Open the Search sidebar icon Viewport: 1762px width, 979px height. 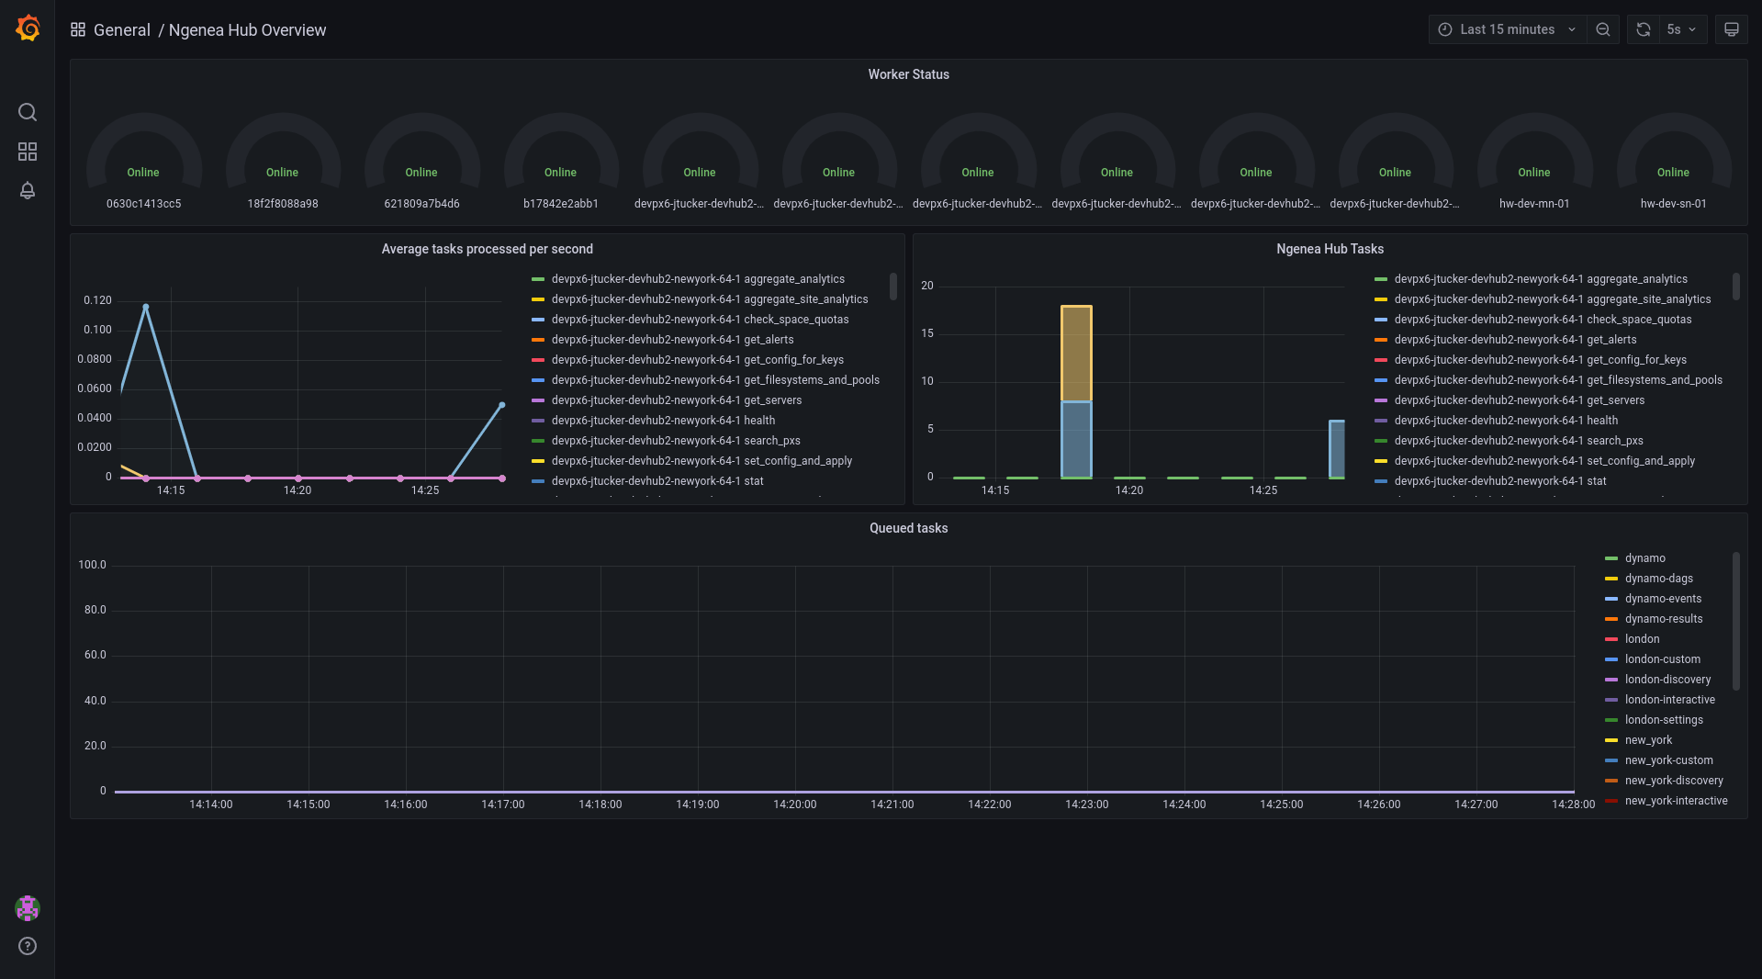click(27, 111)
